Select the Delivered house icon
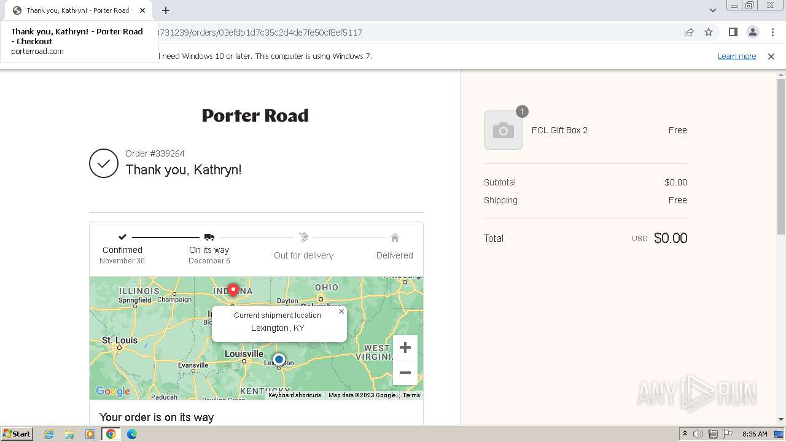Viewport: 786px width, 442px height. pyautogui.click(x=395, y=237)
